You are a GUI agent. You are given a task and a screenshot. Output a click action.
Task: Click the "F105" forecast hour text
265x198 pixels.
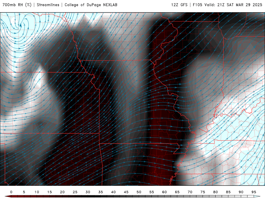pos(197,5)
